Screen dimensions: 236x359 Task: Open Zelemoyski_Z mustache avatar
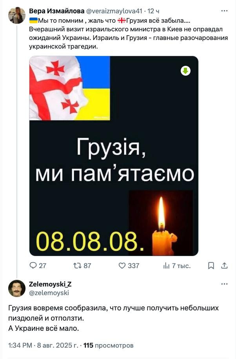17,288
